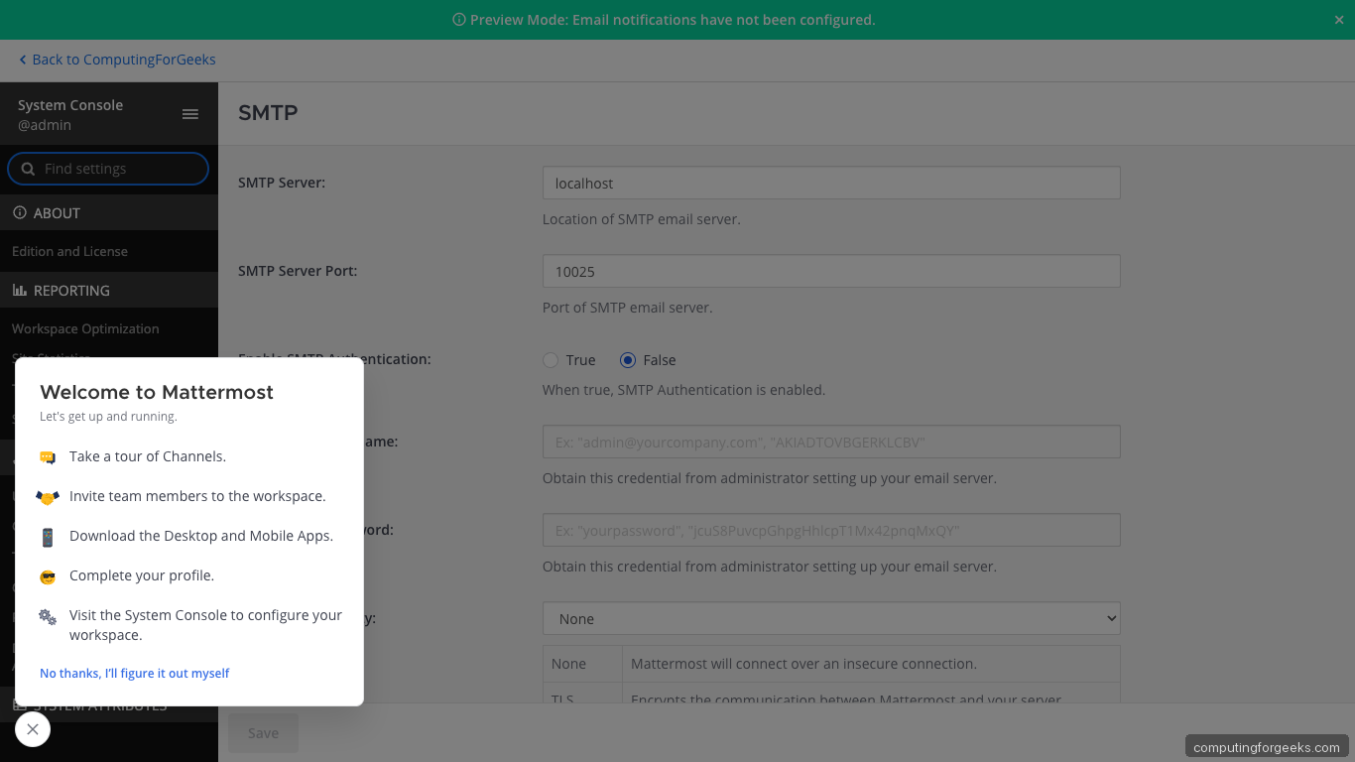Open the Connection Security dropdown
1355x762 pixels.
830,618
